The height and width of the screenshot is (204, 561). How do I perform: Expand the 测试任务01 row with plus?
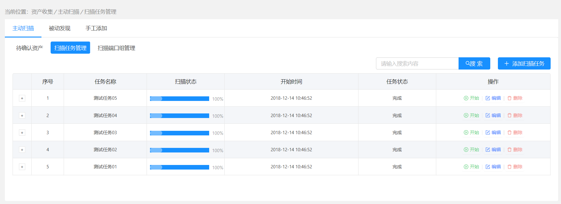[x=22, y=167]
